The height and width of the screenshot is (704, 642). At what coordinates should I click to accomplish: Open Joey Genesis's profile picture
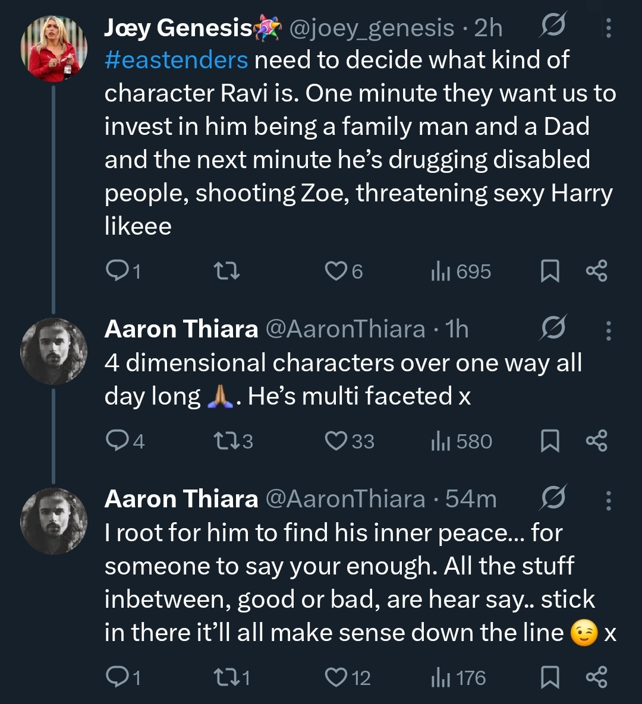(x=54, y=48)
